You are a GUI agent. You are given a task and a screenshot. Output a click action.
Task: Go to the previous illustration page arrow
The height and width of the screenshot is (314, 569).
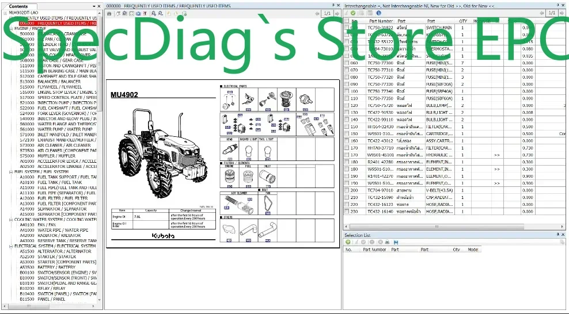pyautogui.click(x=317, y=13)
